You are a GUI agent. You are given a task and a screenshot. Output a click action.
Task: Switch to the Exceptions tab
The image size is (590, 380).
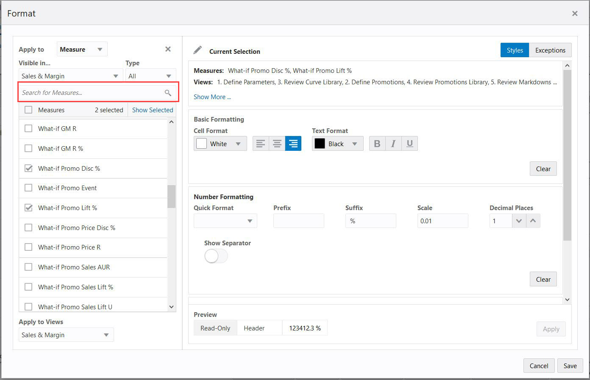pyautogui.click(x=550, y=50)
